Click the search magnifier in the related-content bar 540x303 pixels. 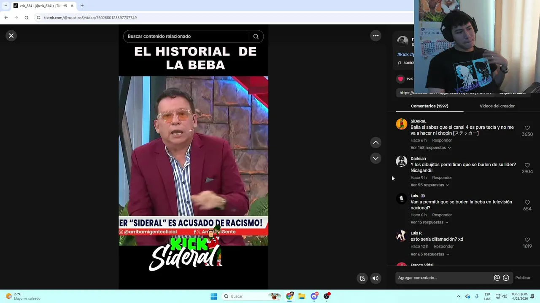coord(256,37)
